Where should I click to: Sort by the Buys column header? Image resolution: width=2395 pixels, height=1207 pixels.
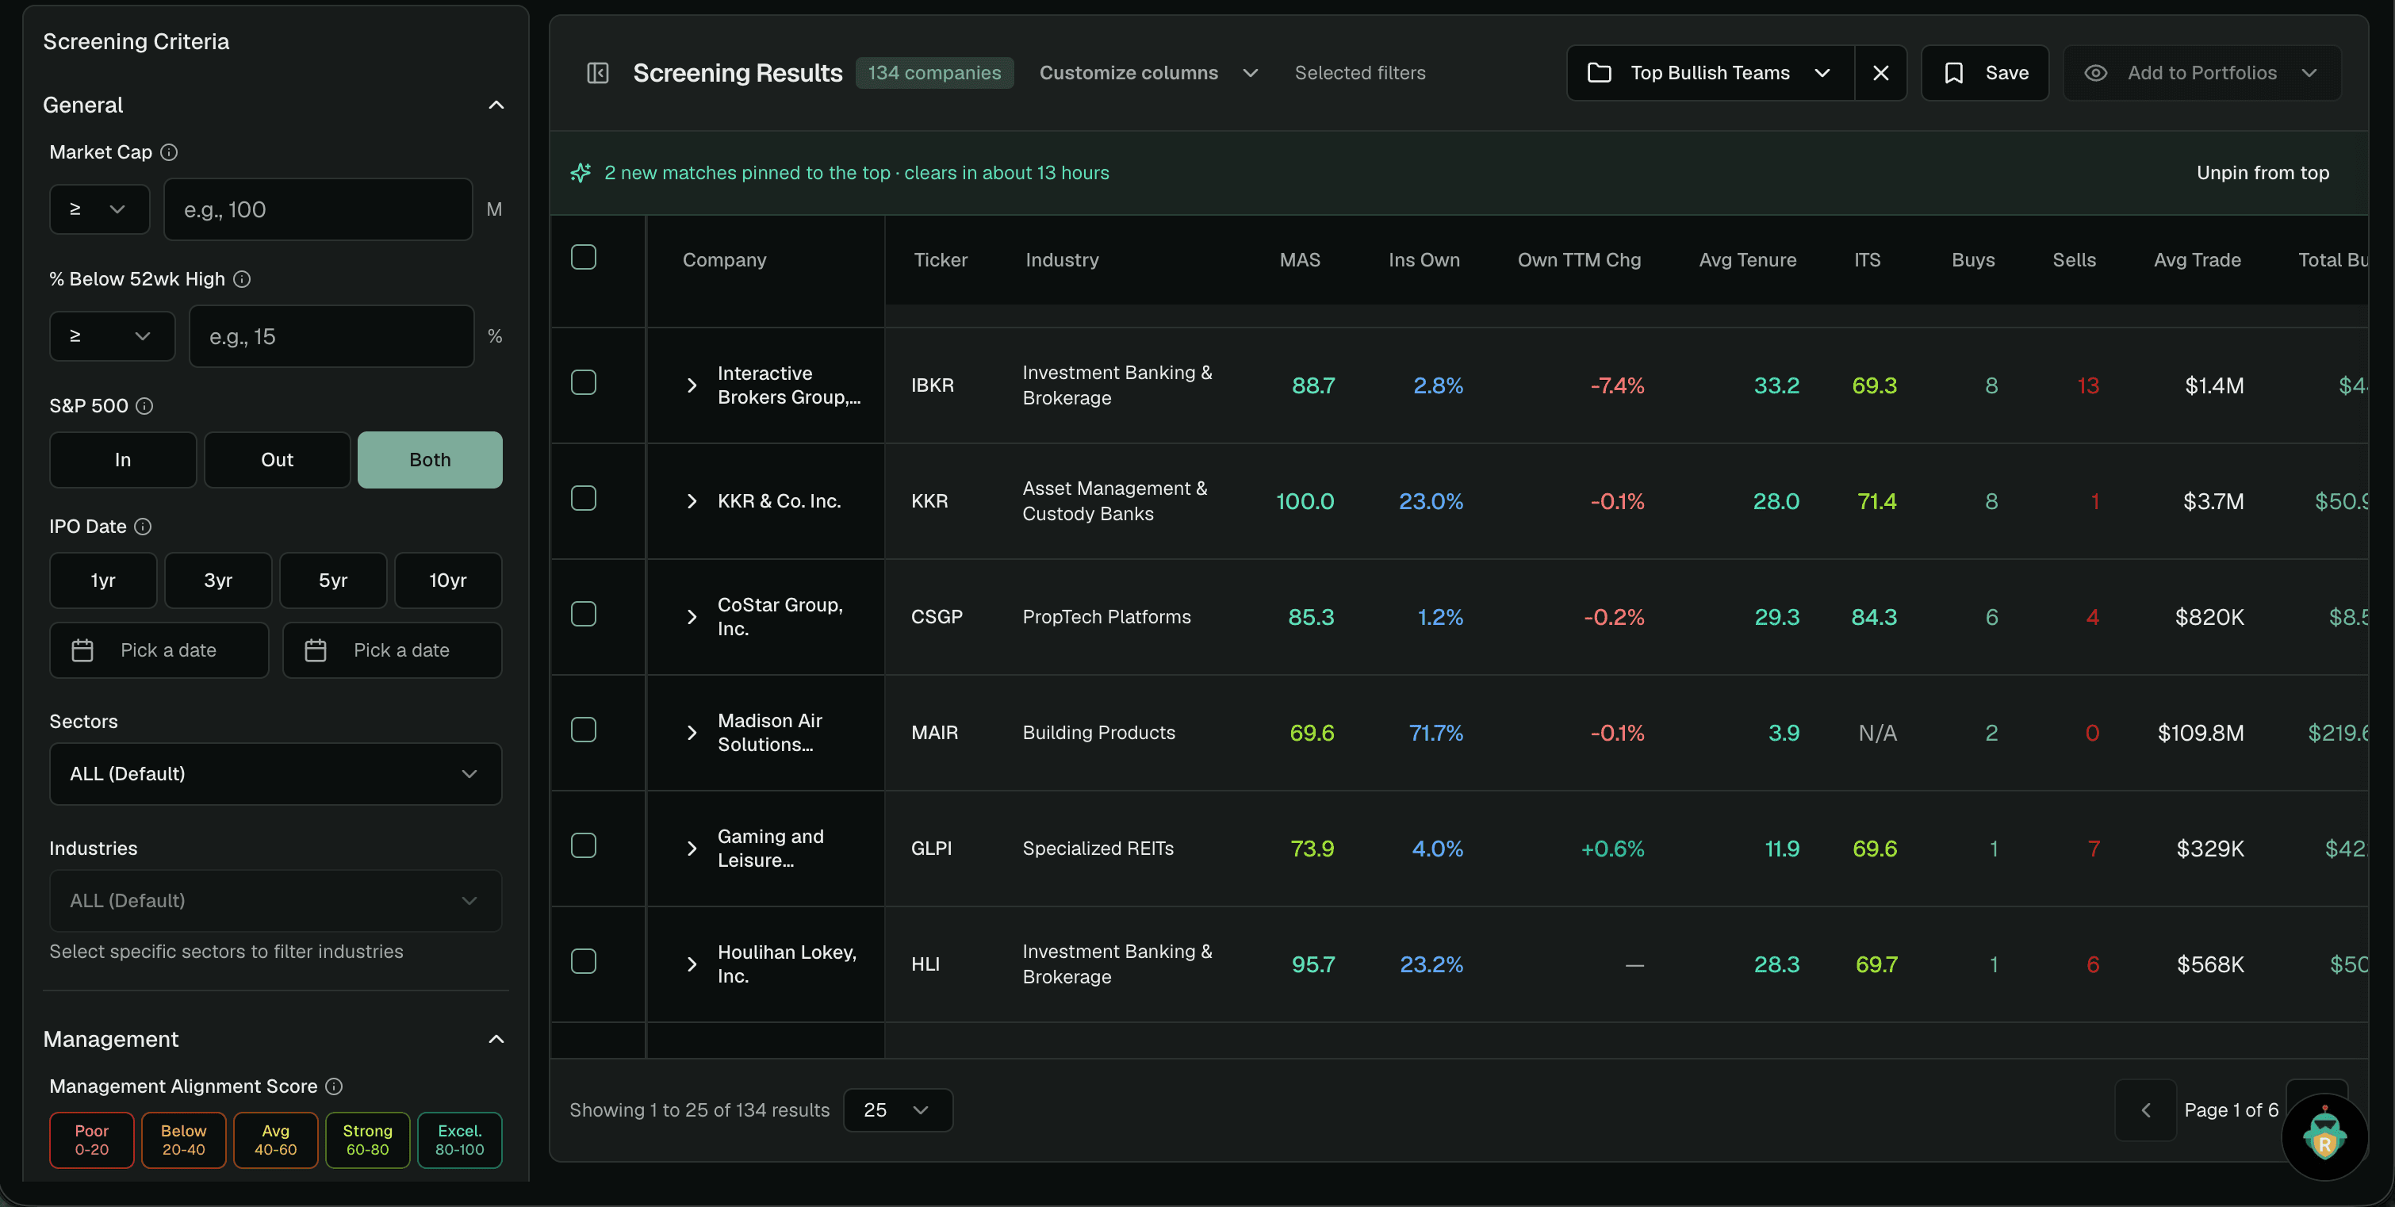coord(1973,260)
